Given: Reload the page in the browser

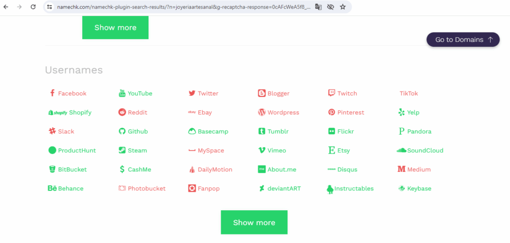Looking at the screenshot, I should pyautogui.click(x=33, y=7).
